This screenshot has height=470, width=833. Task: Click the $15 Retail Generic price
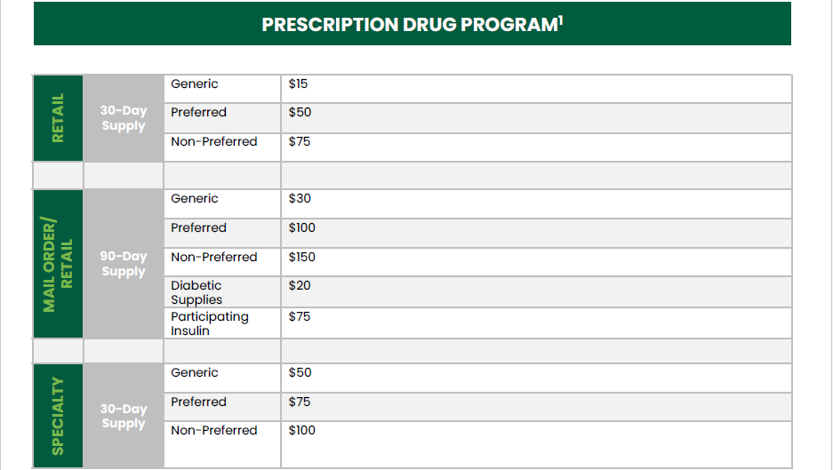tap(298, 84)
